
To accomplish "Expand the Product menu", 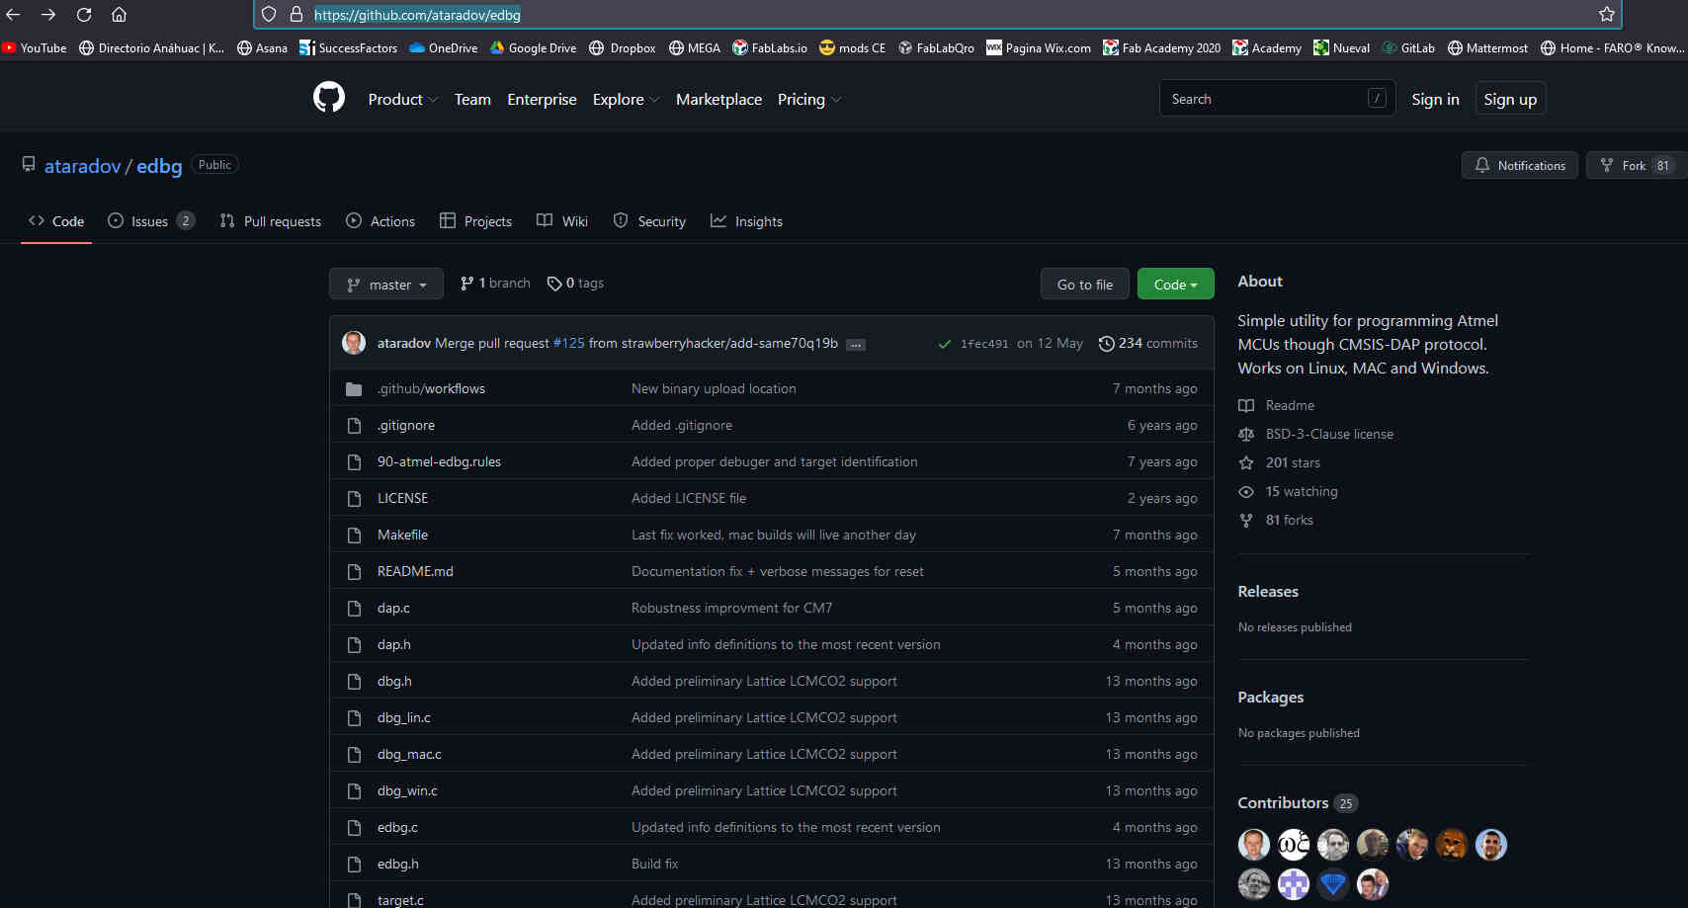I will pos(402,99).
